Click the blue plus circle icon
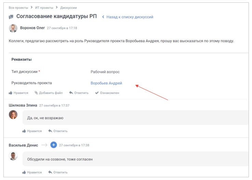252x180 pixels. coord(53,145)
